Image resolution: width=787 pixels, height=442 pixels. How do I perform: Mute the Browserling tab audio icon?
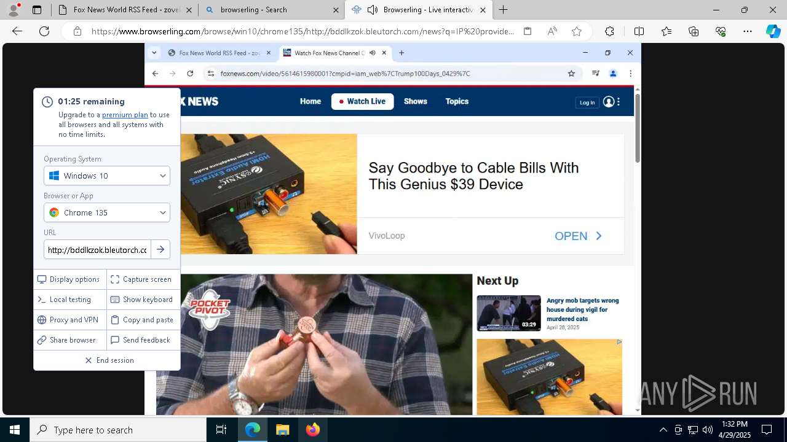[x=372, y=10]
